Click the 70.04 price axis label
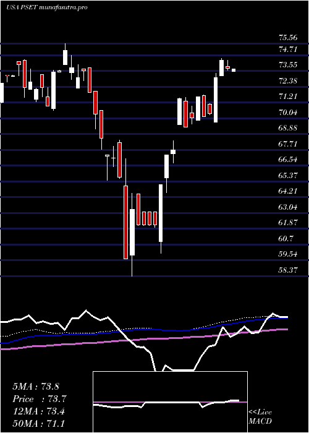 (x=288, y=113)
